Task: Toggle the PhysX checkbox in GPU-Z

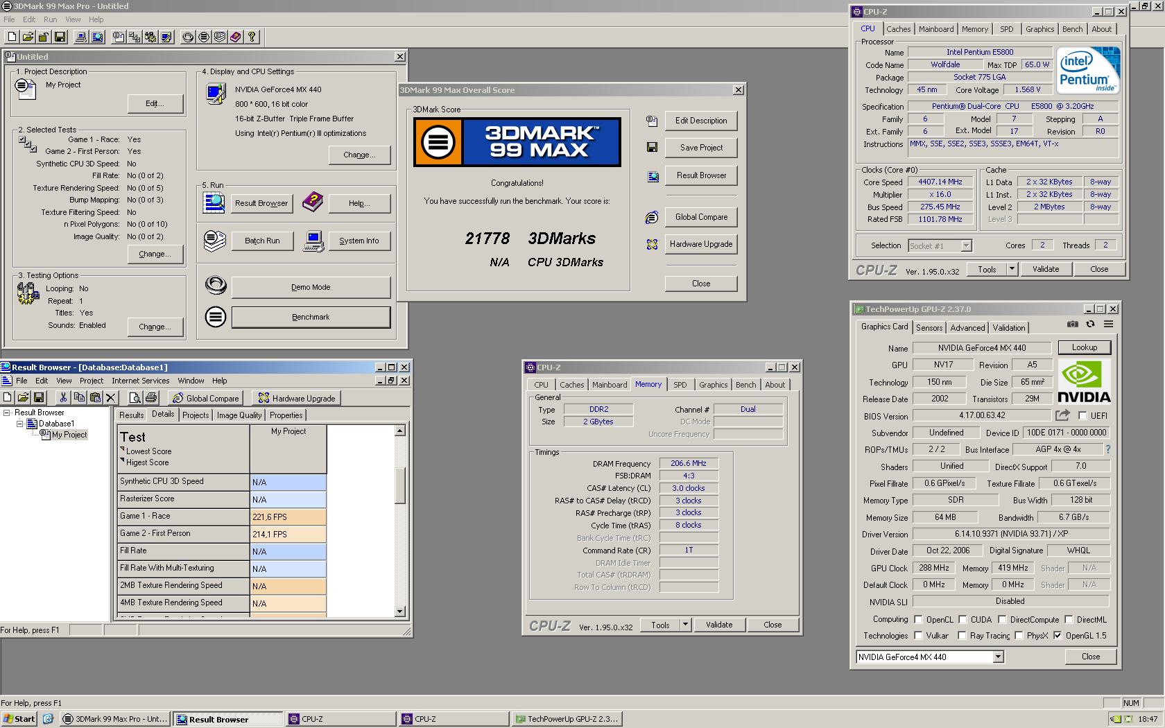Action: tap(1019, 635)
